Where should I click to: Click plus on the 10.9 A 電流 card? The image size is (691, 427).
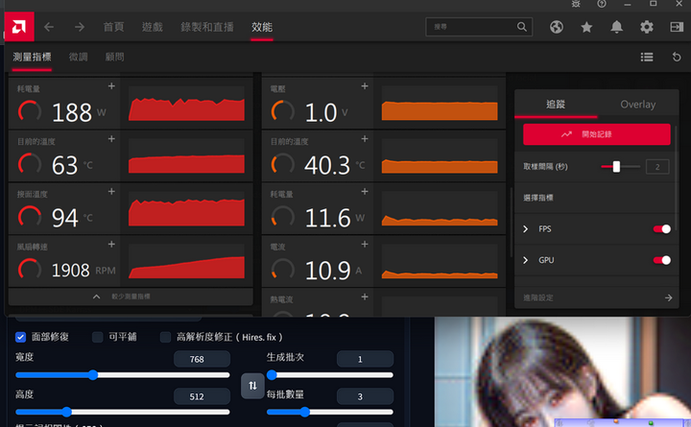365,244
